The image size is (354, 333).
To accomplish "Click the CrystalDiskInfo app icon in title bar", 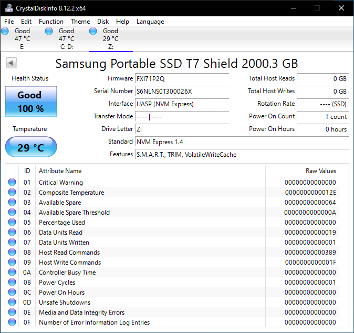I will pyautogui.click(x=9, y=8).
